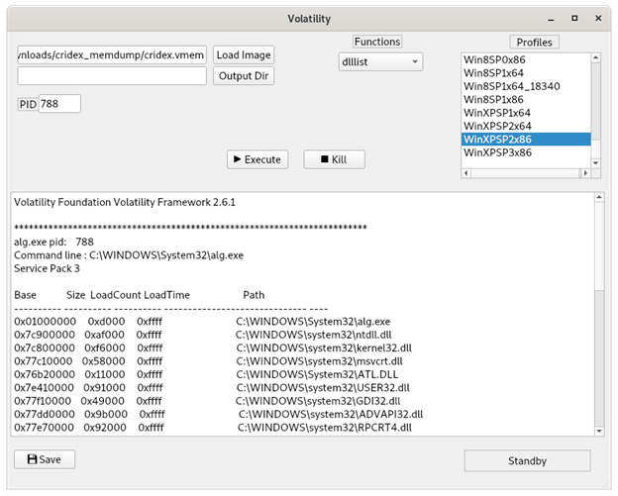Viewport: 618px width, 496px height.
Task: Open the dlllist functions dropdown
Action: pyautogui.click(x=380, y=61)
